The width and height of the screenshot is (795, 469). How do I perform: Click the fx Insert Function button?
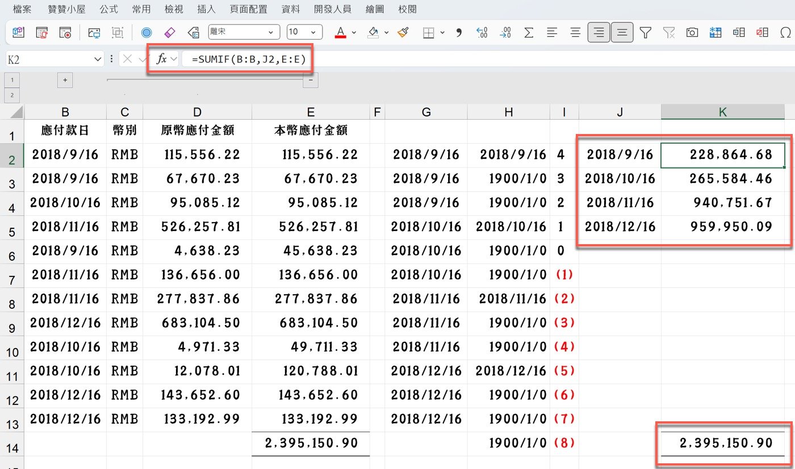point(162,59)
